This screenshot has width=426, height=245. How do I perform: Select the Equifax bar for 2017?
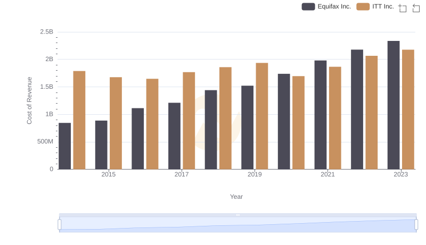point(174,136)
